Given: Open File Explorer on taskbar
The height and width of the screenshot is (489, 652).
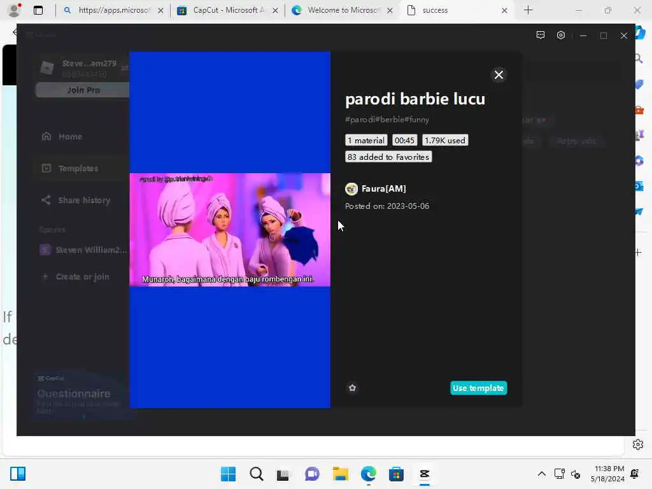Looking at the screenshot, I should tap(340, 474).
